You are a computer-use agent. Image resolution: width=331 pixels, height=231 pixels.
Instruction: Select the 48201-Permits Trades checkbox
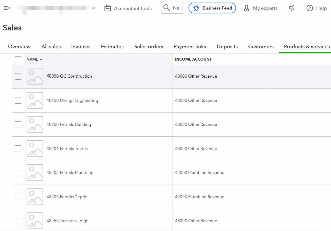click(18, 148)
